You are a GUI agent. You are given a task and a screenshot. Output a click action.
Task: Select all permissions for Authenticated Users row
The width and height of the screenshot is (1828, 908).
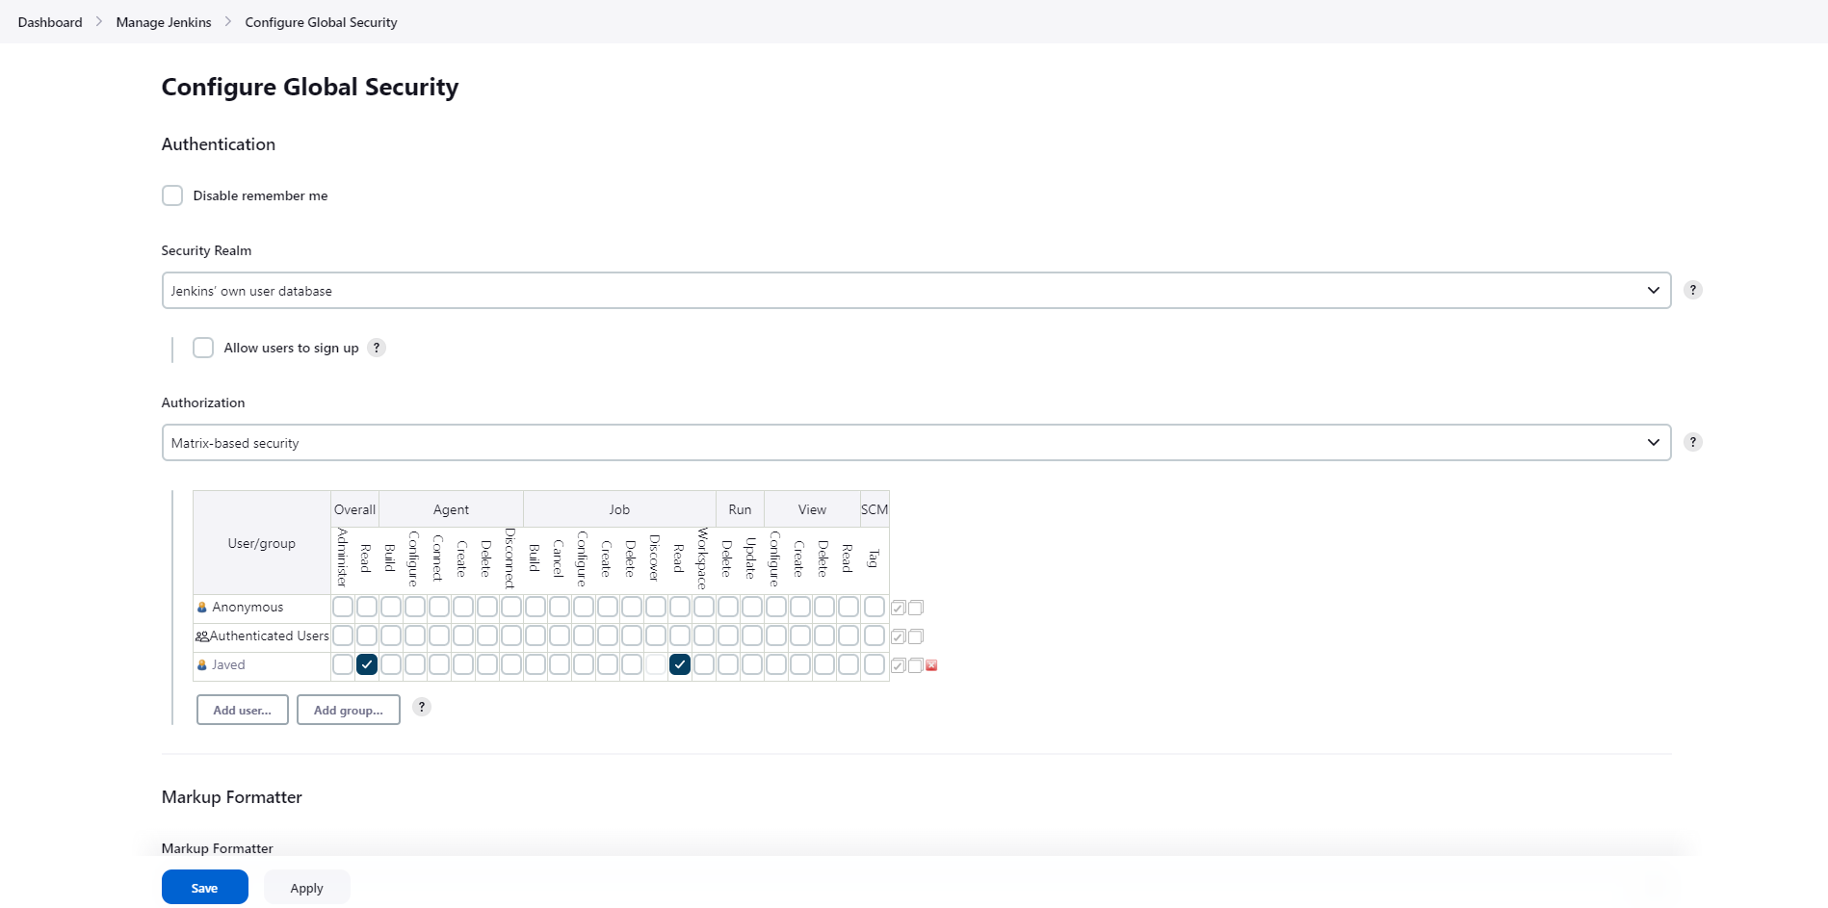click(x=898, y=636)
